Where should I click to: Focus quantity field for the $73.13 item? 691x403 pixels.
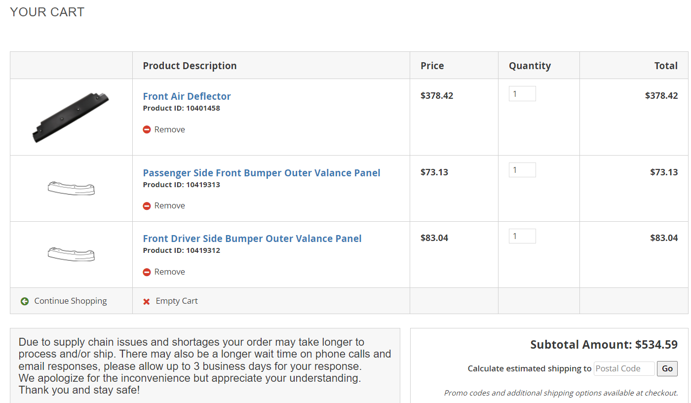pyautogui.click(x=522, y=170)
